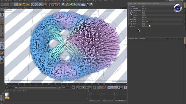Go to start of animation
Viewport: 186px width, 104px height.
click(74, 88)
